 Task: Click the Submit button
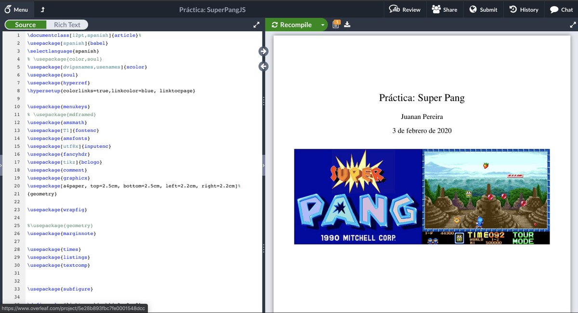pos(483,9)
